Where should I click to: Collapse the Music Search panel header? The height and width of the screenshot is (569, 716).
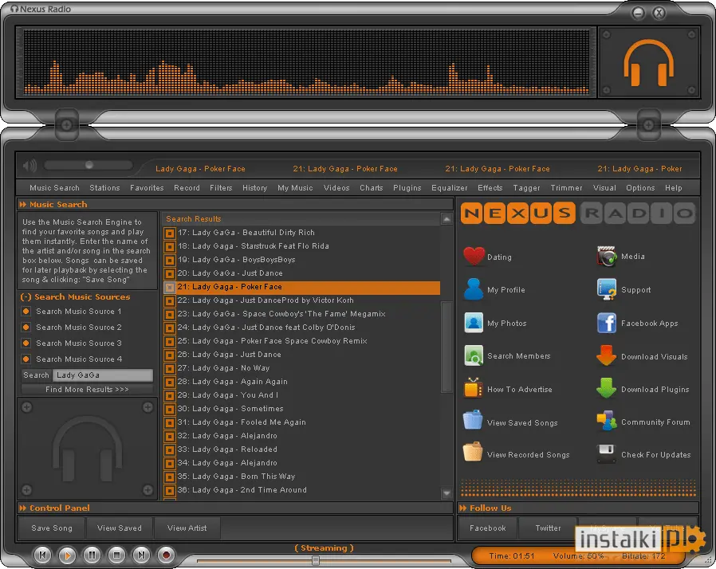click(23, 205)
